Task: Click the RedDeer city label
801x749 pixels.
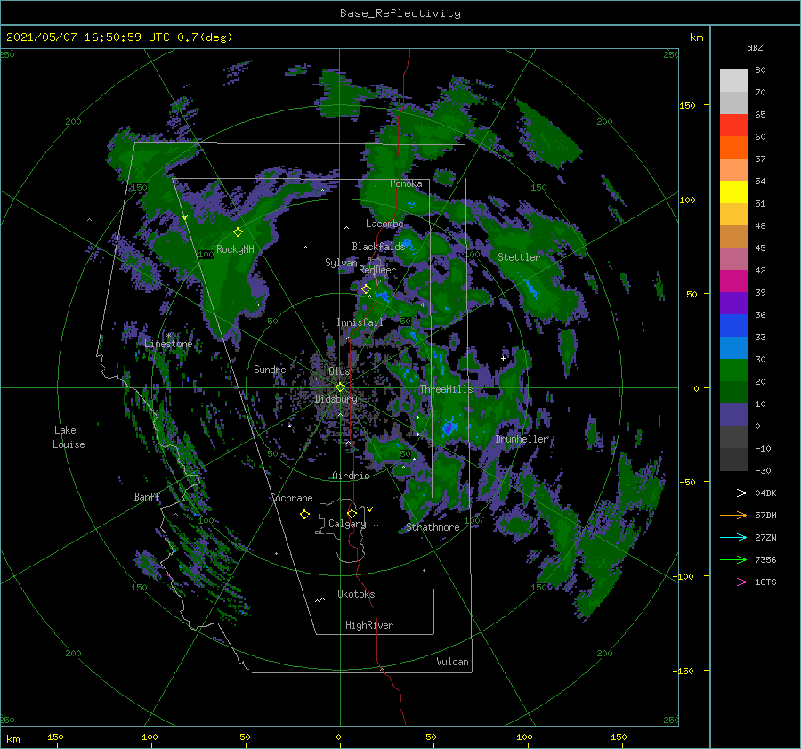Action: click(x=377, y=270)
